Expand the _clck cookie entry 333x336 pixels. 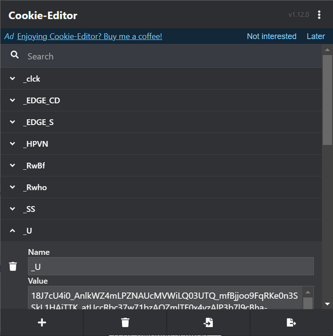(x=13, y=79)
